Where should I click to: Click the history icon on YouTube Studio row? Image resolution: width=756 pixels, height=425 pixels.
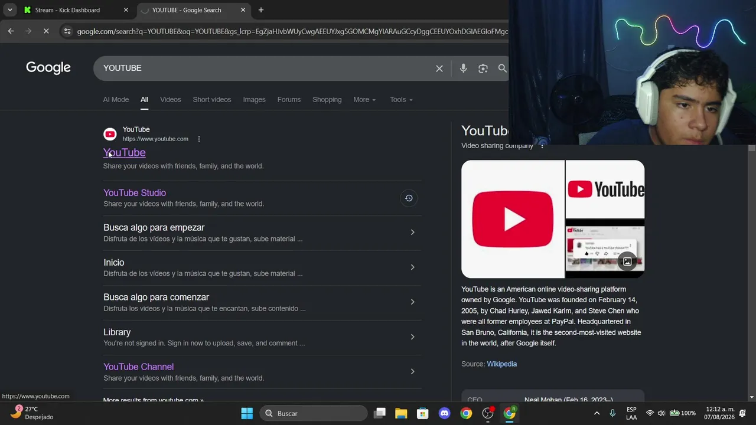click(409, 198)
